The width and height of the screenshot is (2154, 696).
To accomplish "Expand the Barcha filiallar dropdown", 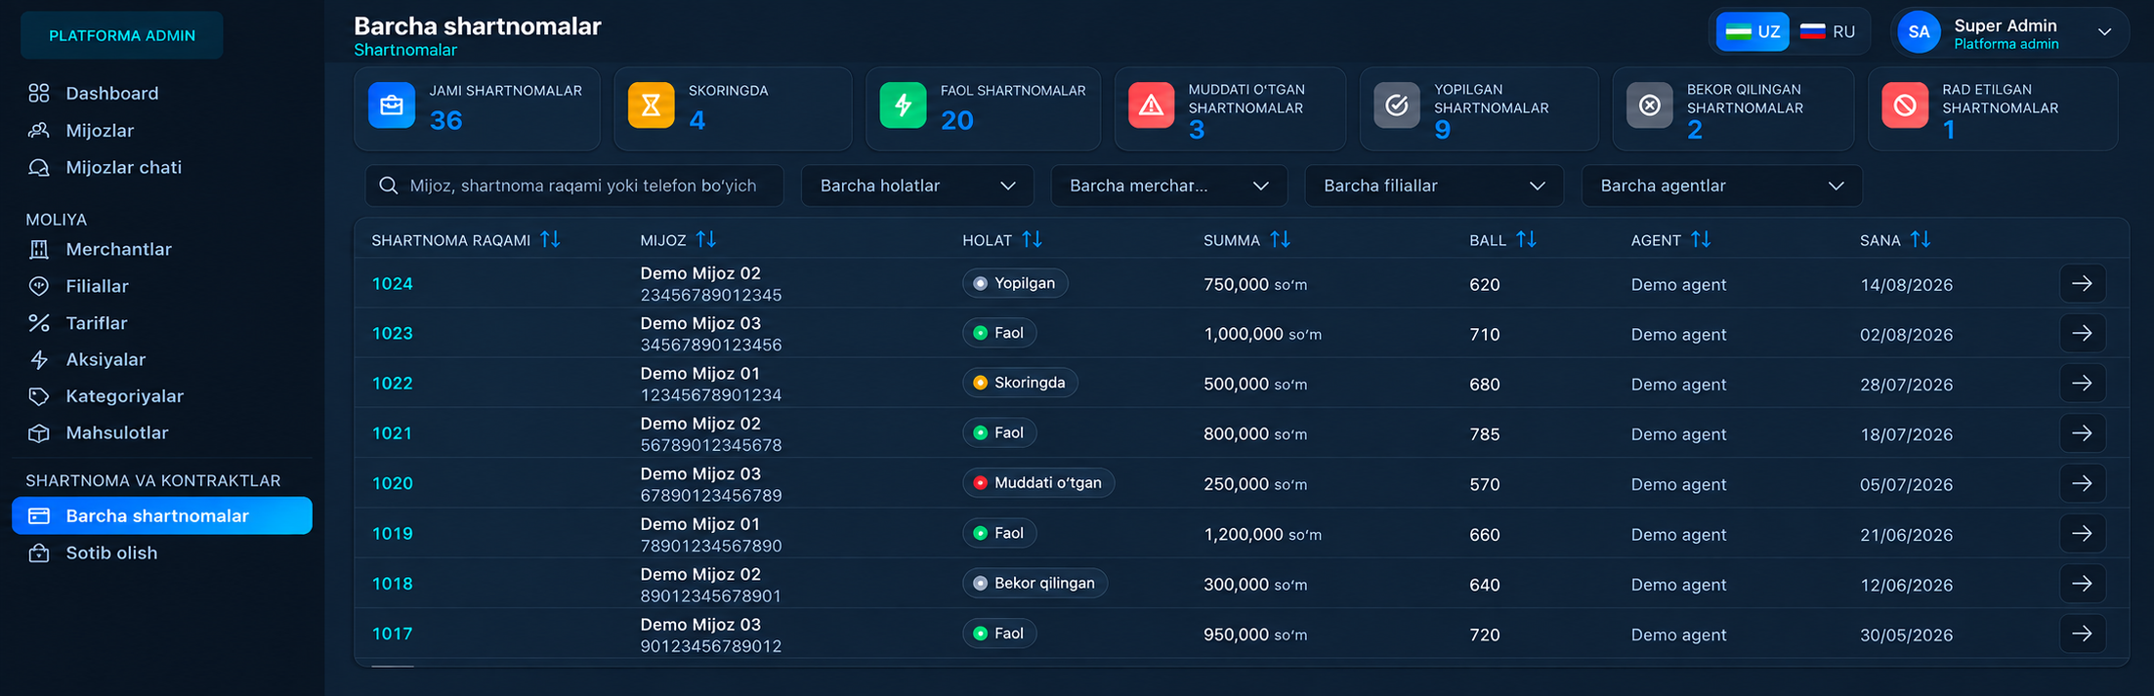I will [x=1434, y=185].
